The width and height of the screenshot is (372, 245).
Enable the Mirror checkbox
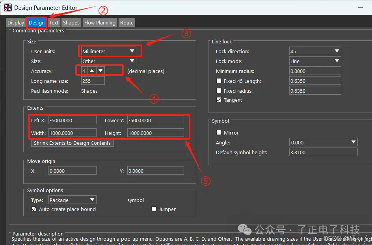tap(219, 132)
